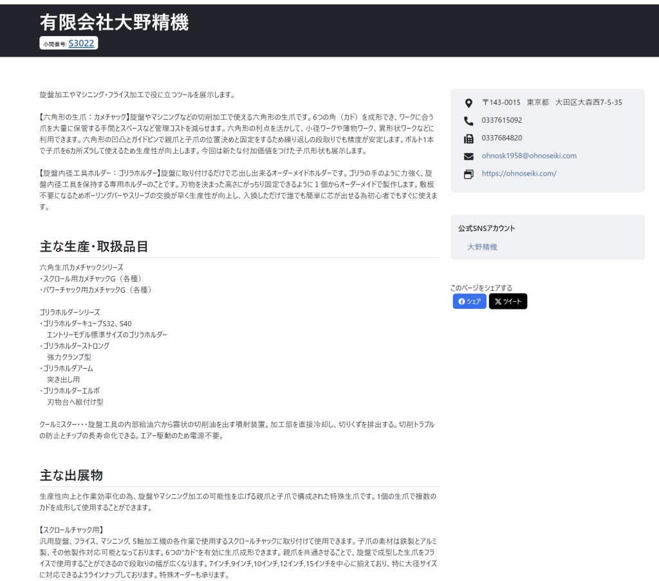Viewport: 659px width, 581px height.
Task: Click the telephone handset icon
Action: pyautogui.click(x=469, y=120)
